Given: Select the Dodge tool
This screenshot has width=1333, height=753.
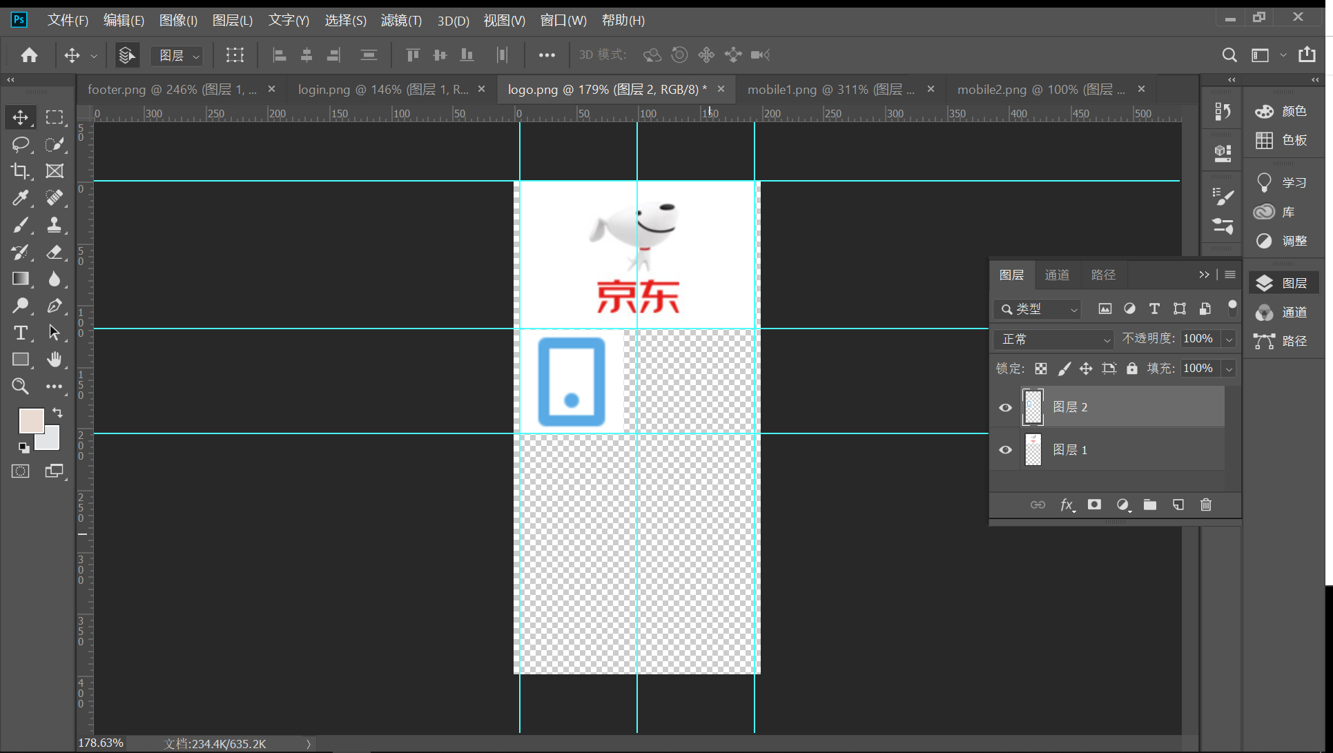Looking at the screenshot, I should pyautogui.click(x=20, y=306).
